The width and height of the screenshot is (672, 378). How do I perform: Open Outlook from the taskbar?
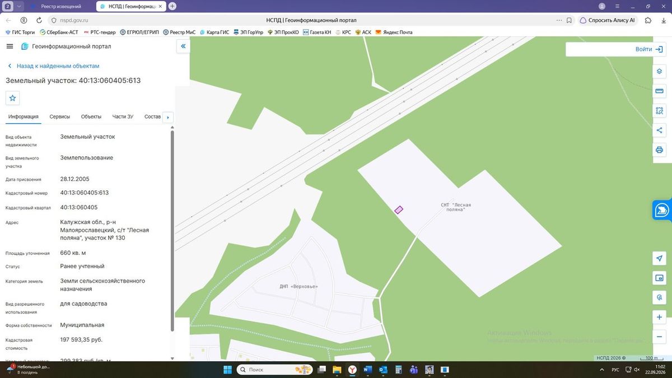click(x=383, y=370)
